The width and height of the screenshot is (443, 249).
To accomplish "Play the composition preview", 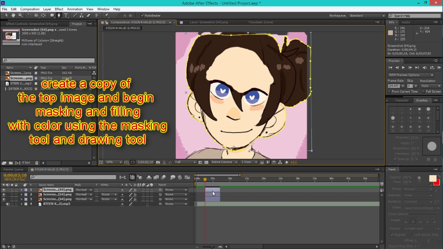I will click(x=403, y=68).
